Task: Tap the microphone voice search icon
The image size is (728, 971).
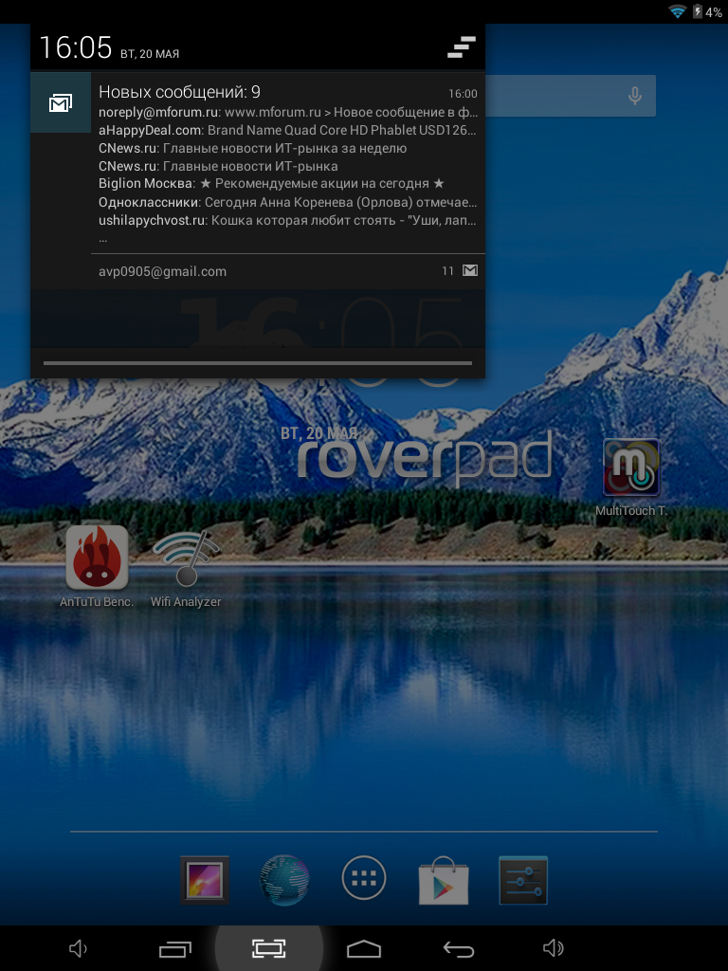Action: tap(634, 96)
